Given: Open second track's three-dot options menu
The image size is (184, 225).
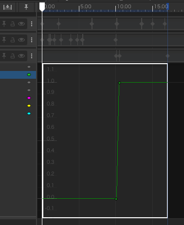Looking at the screenshot, I should 32,40.
